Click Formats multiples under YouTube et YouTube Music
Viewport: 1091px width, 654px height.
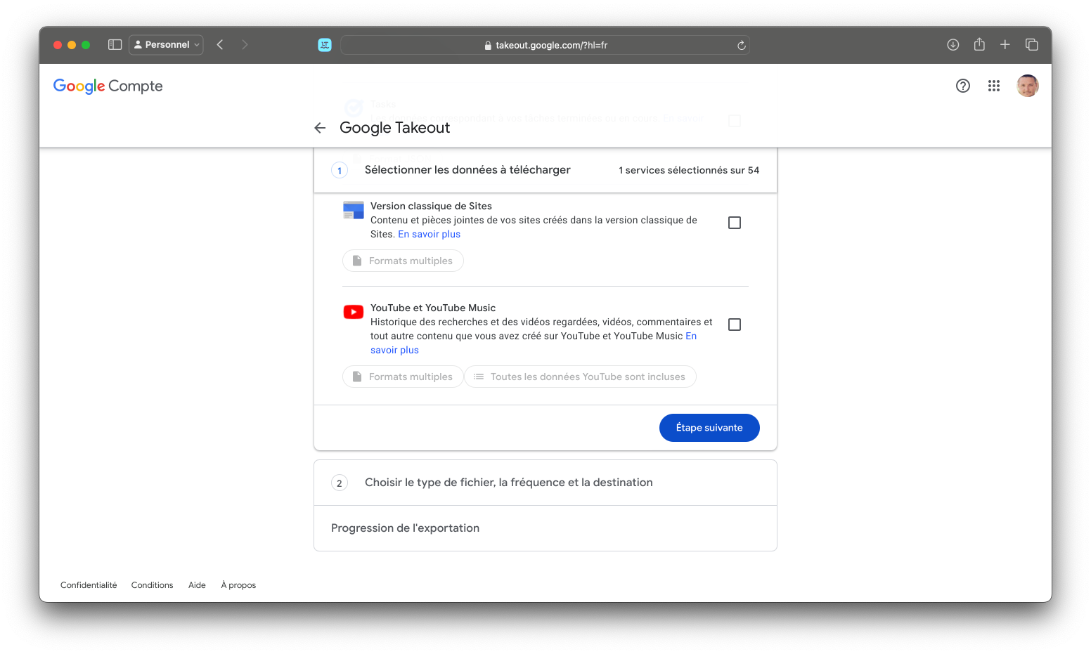coord(403,377)
